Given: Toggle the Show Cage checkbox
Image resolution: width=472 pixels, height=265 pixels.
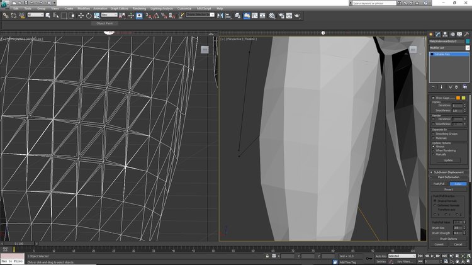Looking at the screenshot, I should click(x=433, y=98).
